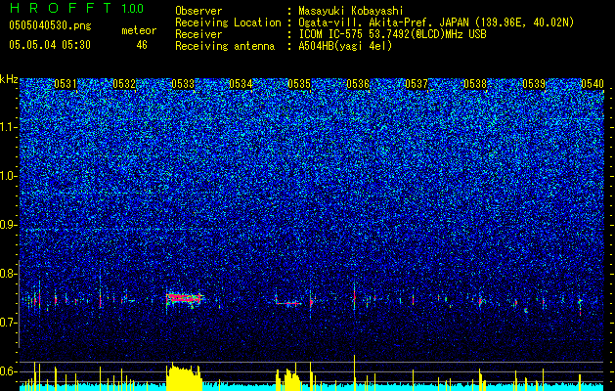Click version number 1.00
Screen dimensions: 615x391
(133, 8)
